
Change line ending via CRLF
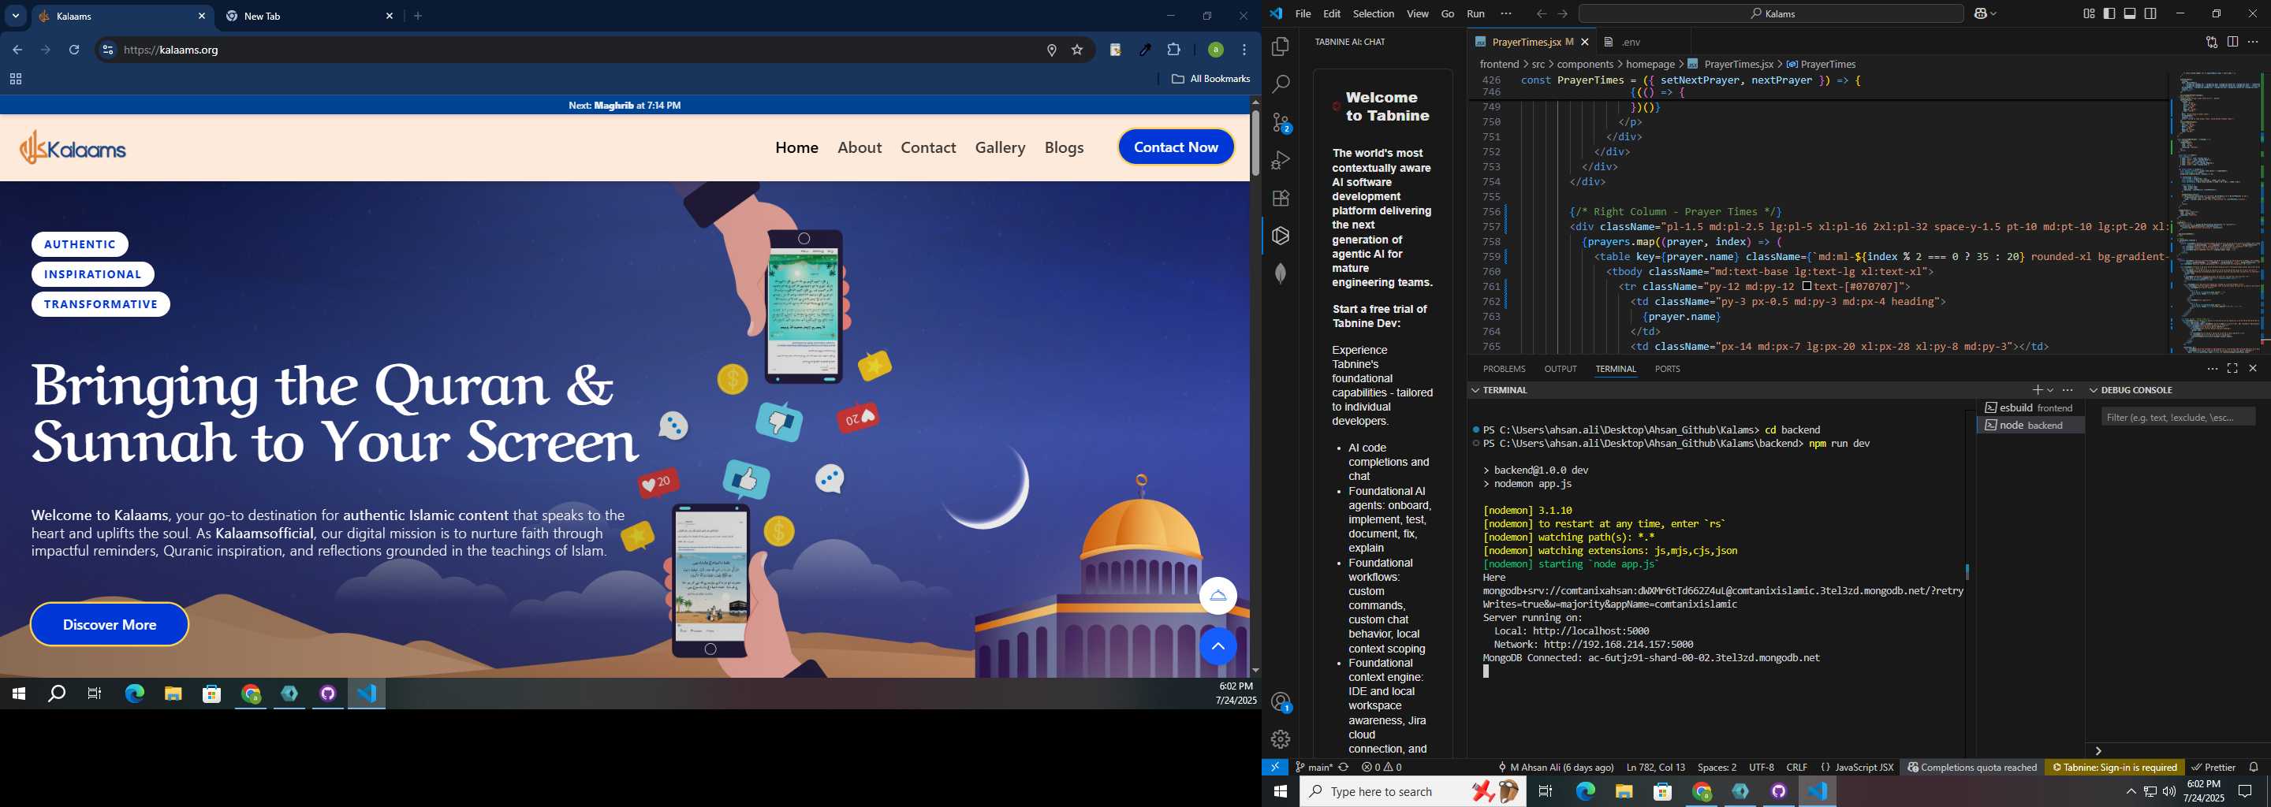[x=1796, y=768]
